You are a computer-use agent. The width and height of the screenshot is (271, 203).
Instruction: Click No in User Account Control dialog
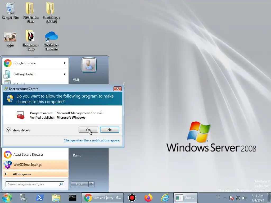pyautogui.click(x=110, y=130)
